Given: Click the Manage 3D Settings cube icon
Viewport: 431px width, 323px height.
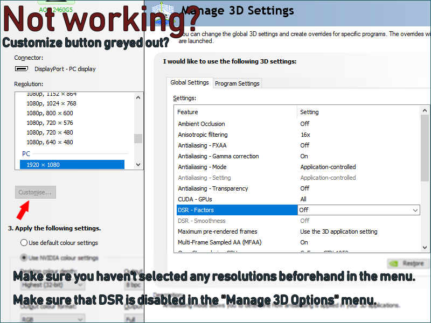Looking at the screenshot, I should (x=163, y=13).
